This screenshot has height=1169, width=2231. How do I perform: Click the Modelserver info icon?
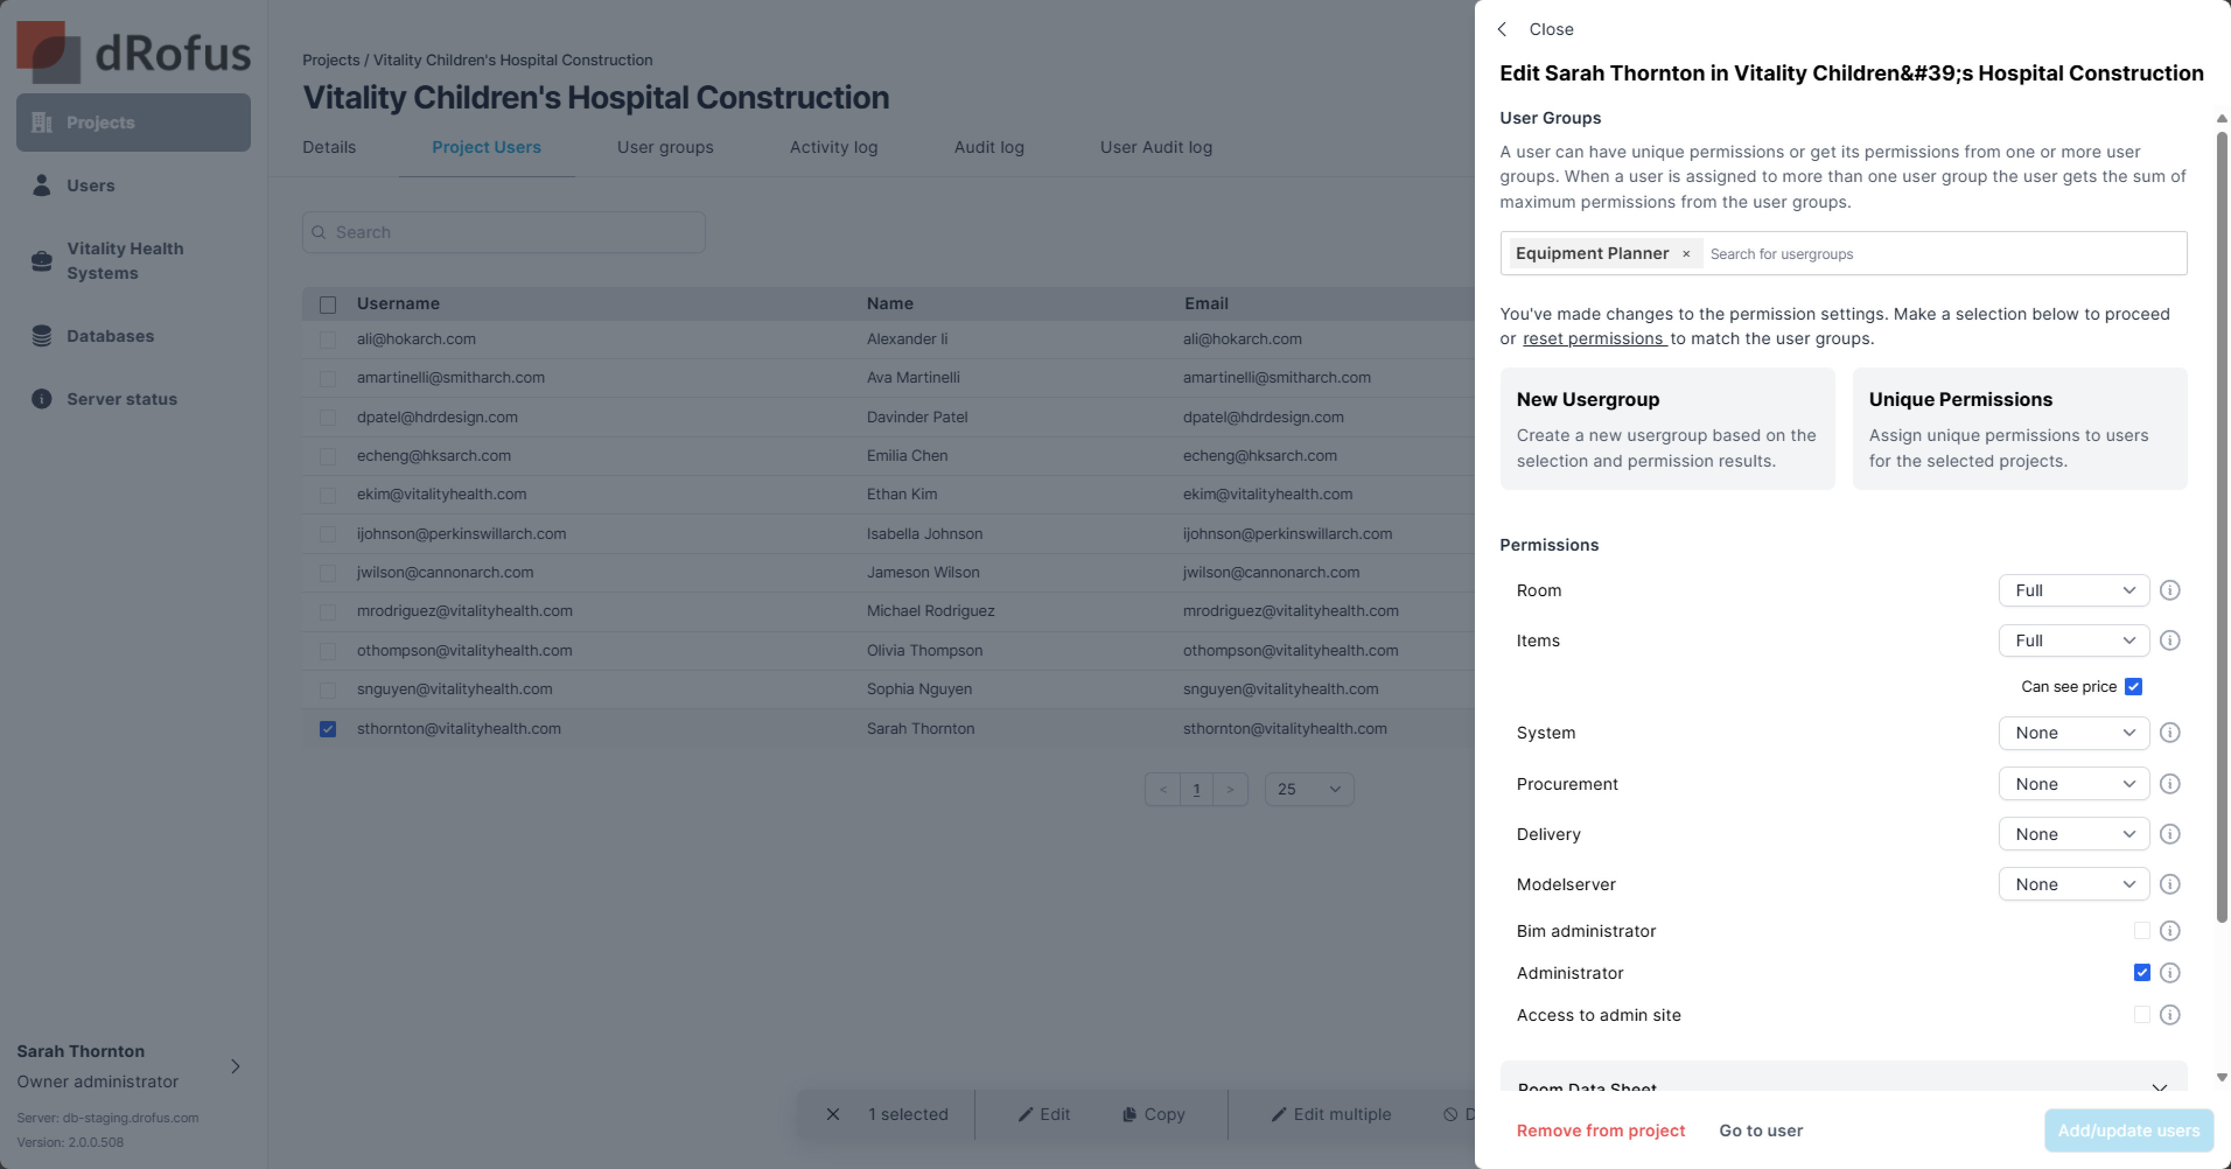(x=2170, y=884)
